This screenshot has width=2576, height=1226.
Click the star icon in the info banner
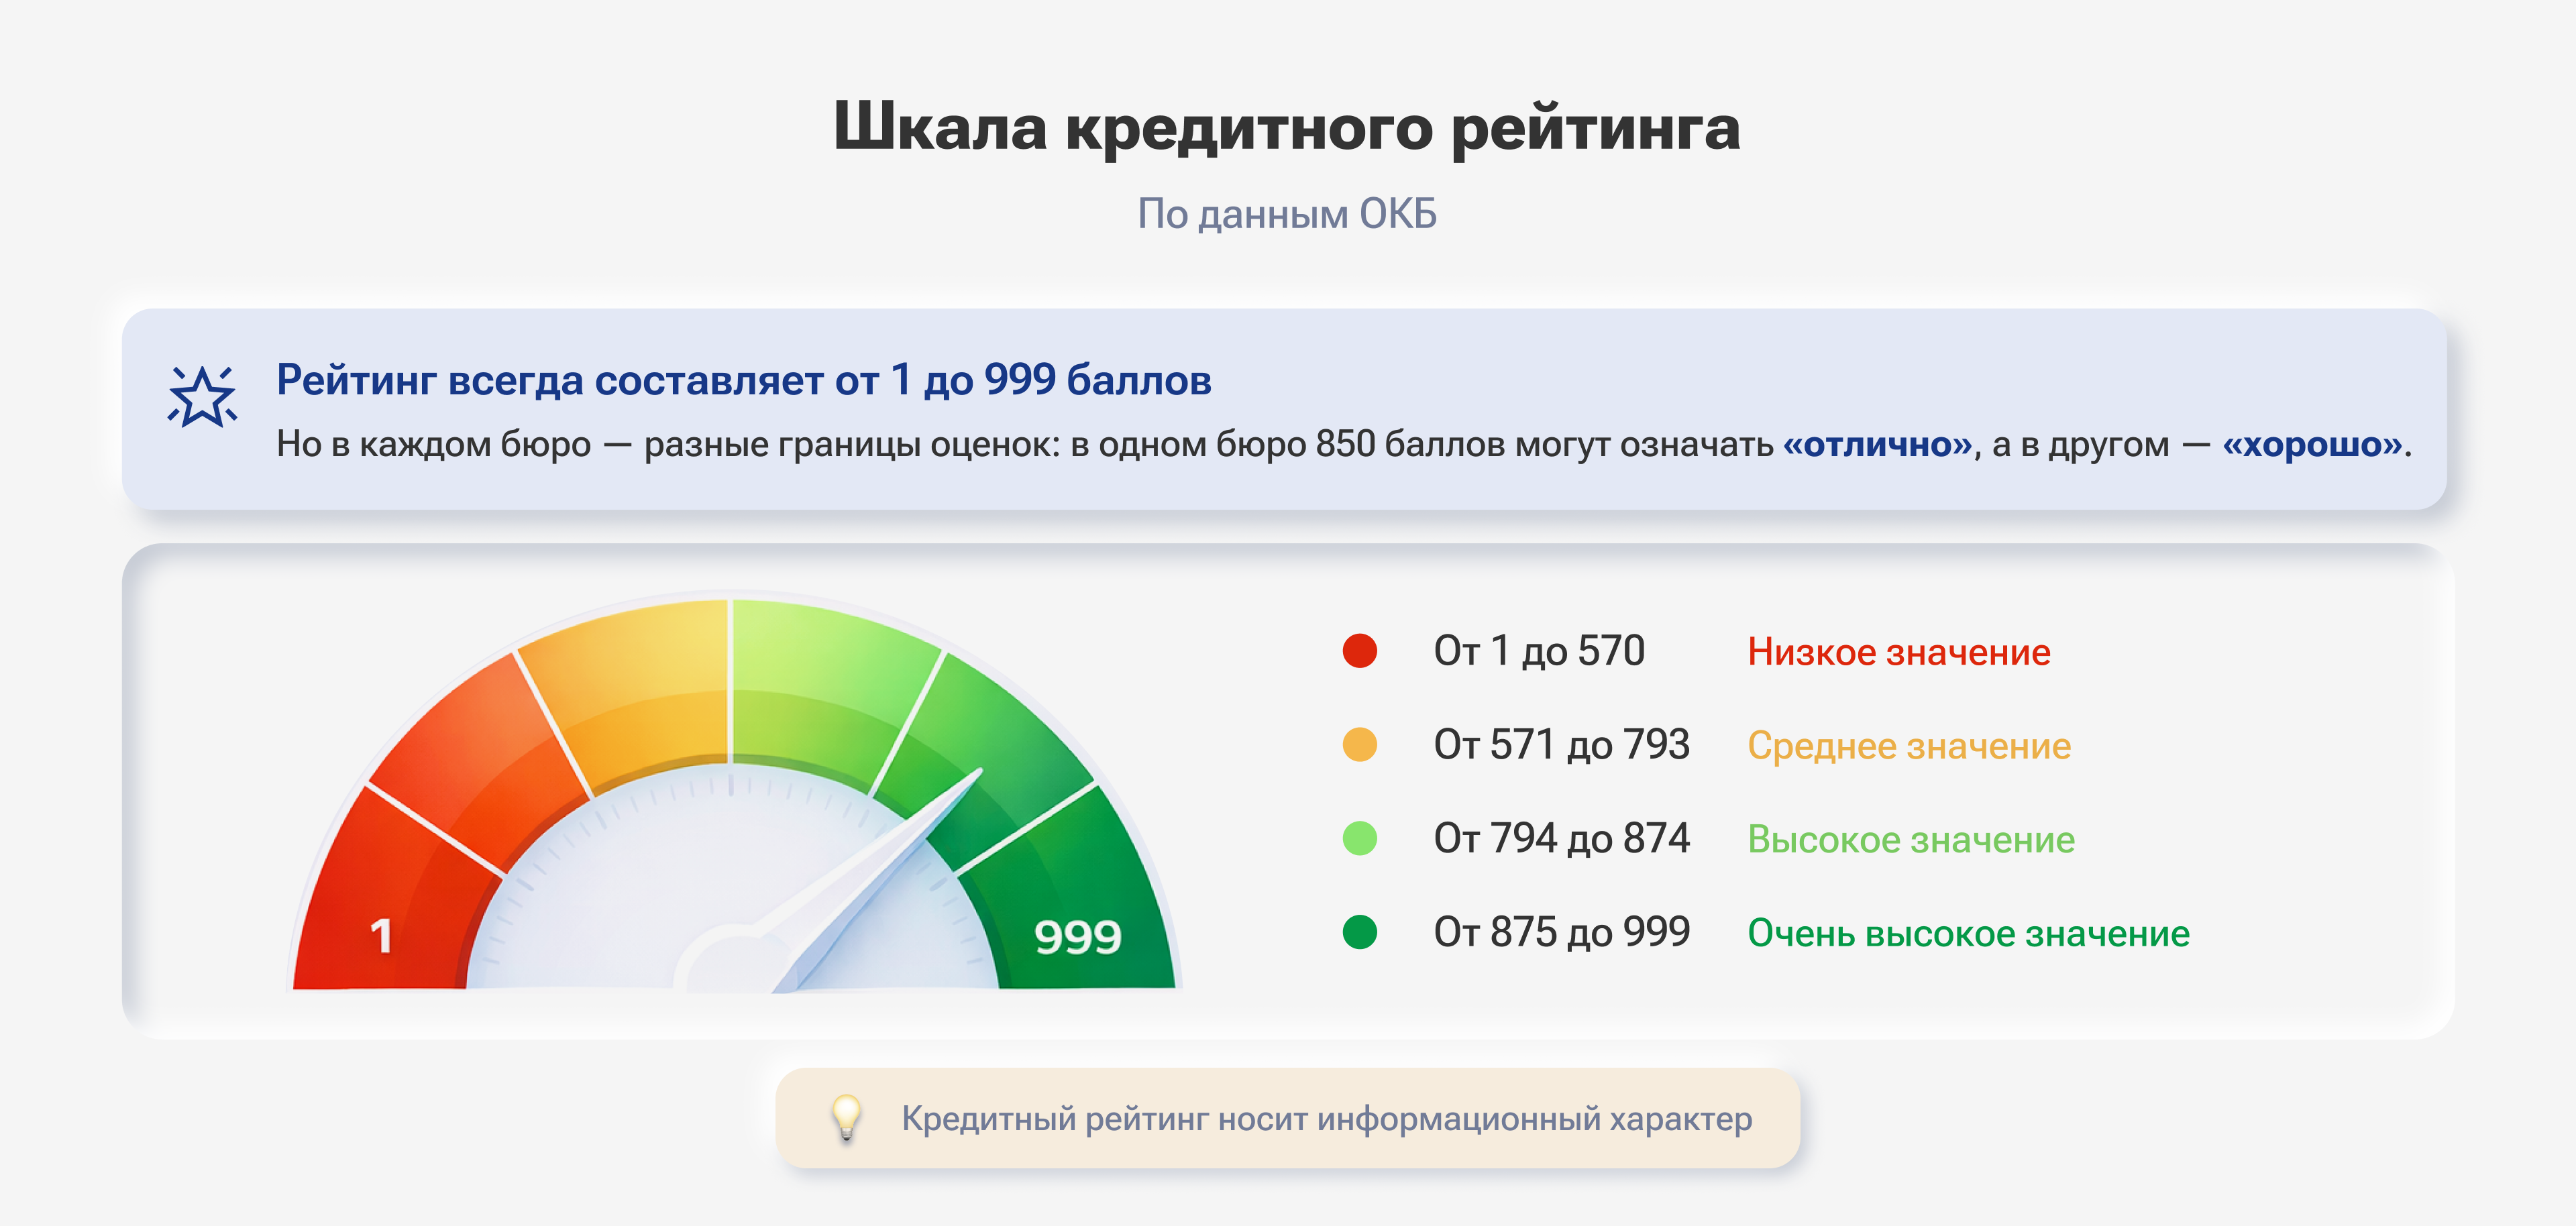(x=202, y=396)
